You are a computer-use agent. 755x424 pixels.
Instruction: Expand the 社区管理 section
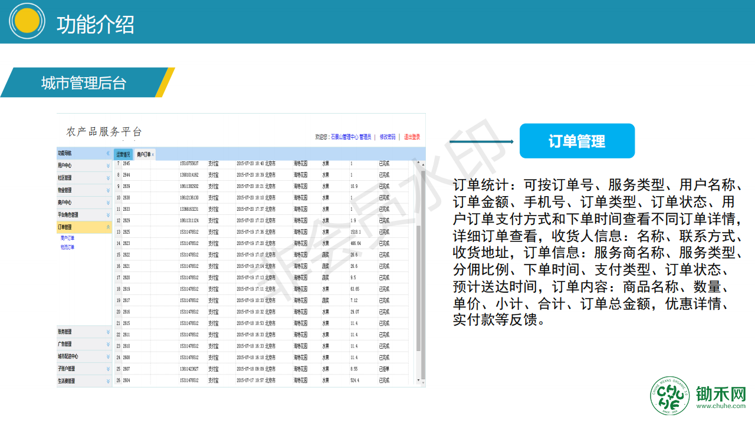tap(108, 178)
